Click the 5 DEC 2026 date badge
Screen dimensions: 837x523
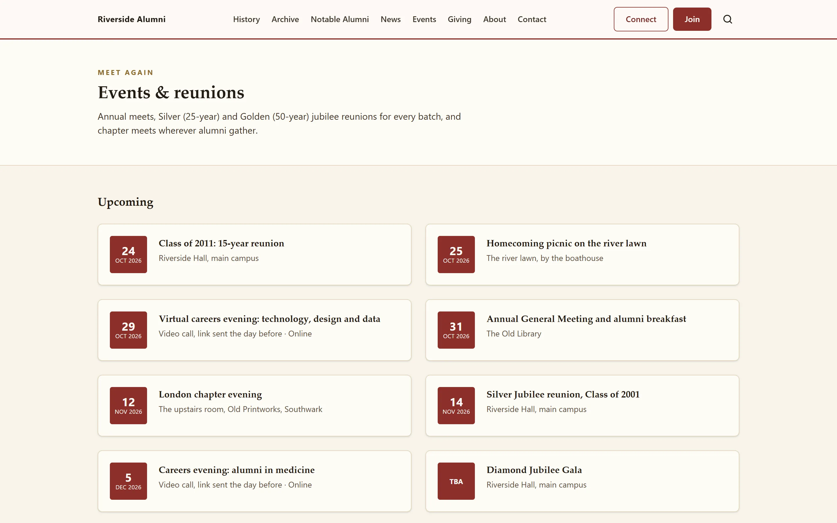(x=128, y=481)
